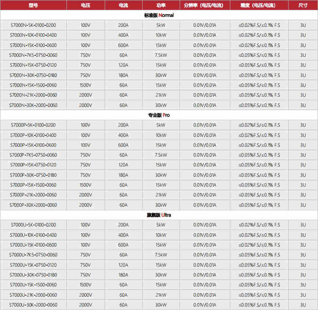This screenshot has height=310, width=318.
Task: Choose model S7000P-30K-0750-0180
Action: (33, 175)
